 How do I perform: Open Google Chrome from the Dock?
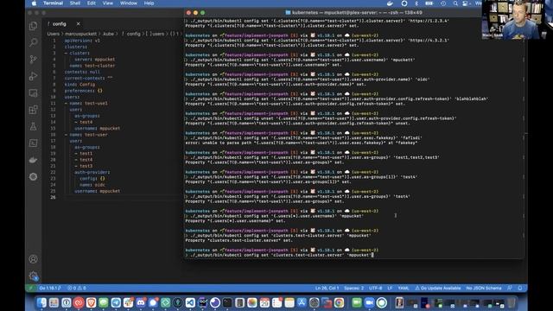[339, 302]
